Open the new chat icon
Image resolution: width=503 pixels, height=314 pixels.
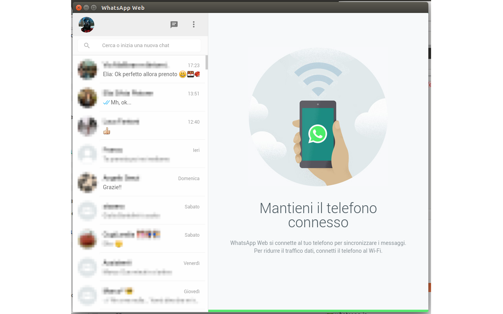(174, 25)
